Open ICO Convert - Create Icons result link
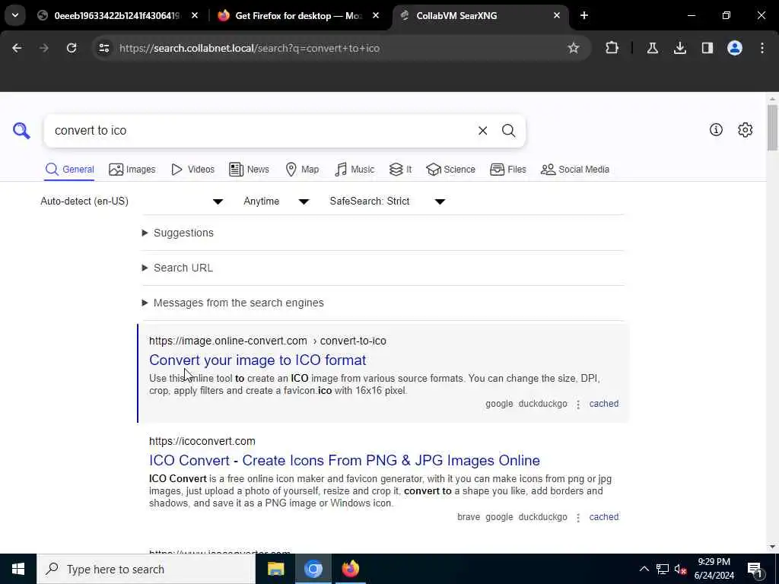 point(345,460)
